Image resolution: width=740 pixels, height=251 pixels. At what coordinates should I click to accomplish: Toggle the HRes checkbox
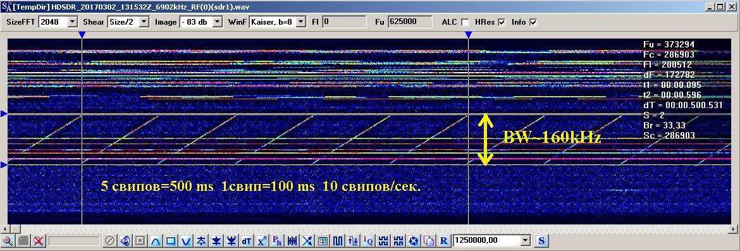pyautogui.click(x=502, y=22)
